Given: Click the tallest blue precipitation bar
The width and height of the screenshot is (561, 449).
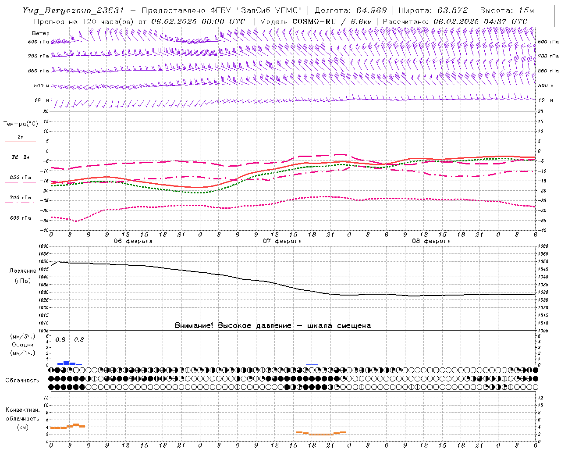Looking at the screenshot, I should tap(67, 363).
